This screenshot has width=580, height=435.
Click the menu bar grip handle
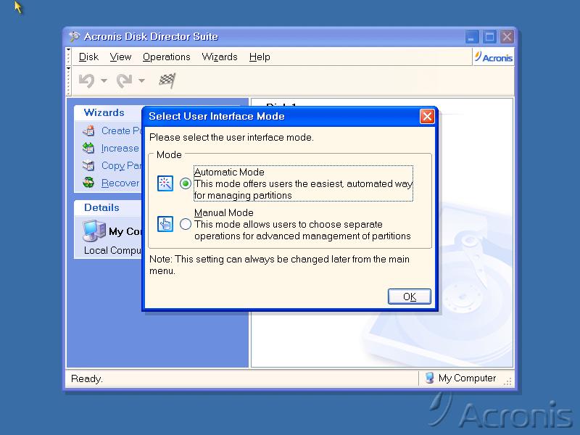pyautogui.click(x=69, y=56)
